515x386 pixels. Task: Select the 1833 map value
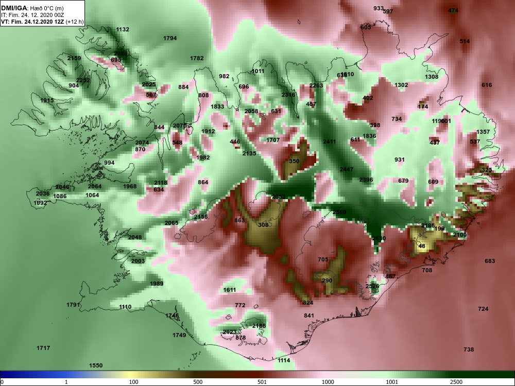(217, 107)
